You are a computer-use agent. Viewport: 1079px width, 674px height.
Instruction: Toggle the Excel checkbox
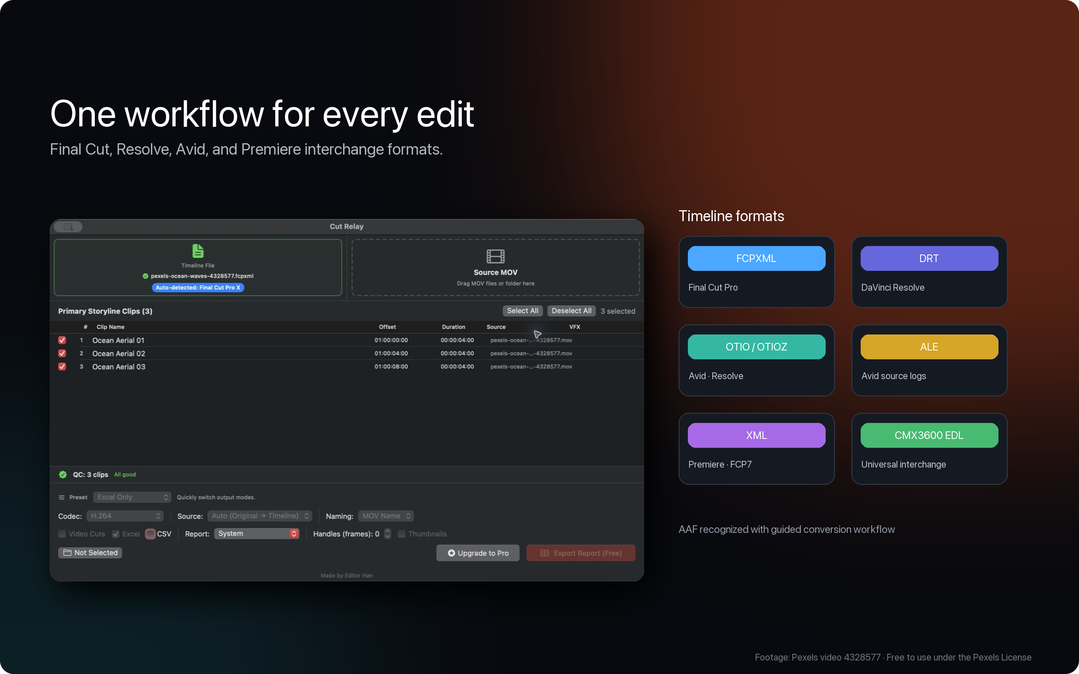116,534
